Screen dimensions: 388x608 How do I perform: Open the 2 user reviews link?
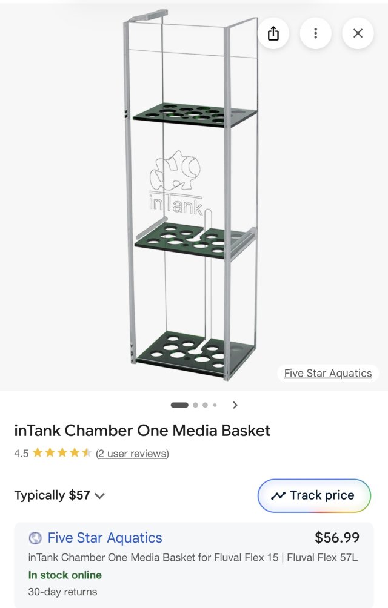(x=132, y=453)
